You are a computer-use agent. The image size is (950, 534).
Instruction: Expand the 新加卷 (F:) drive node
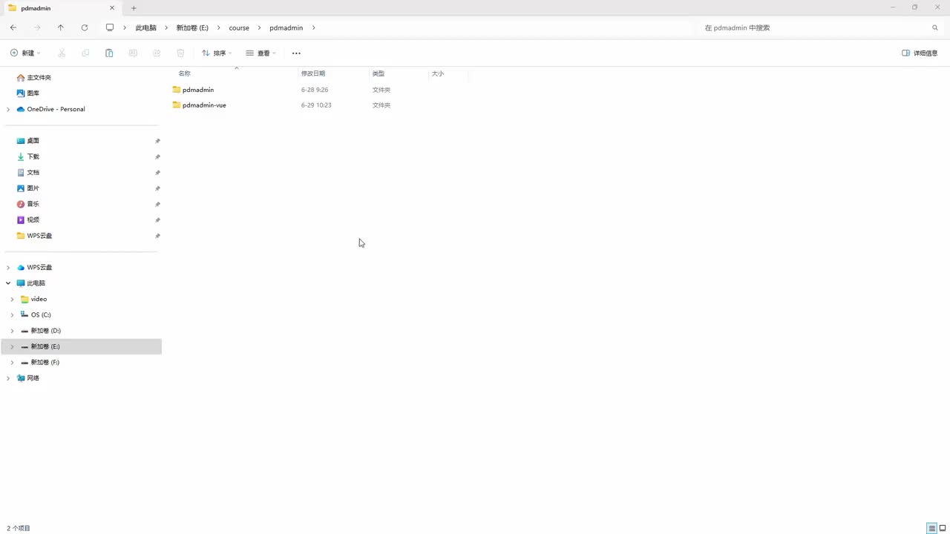12,363
